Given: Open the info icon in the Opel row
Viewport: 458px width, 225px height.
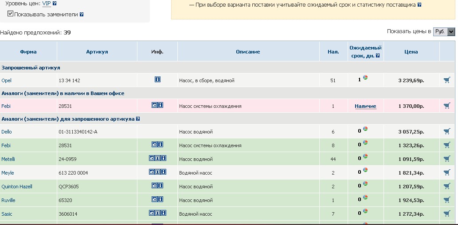Looking at the screenshot, I should (x=157, y=79).
